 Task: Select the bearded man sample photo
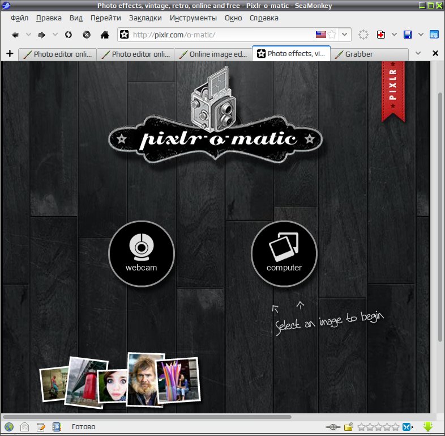pos(143,379)
